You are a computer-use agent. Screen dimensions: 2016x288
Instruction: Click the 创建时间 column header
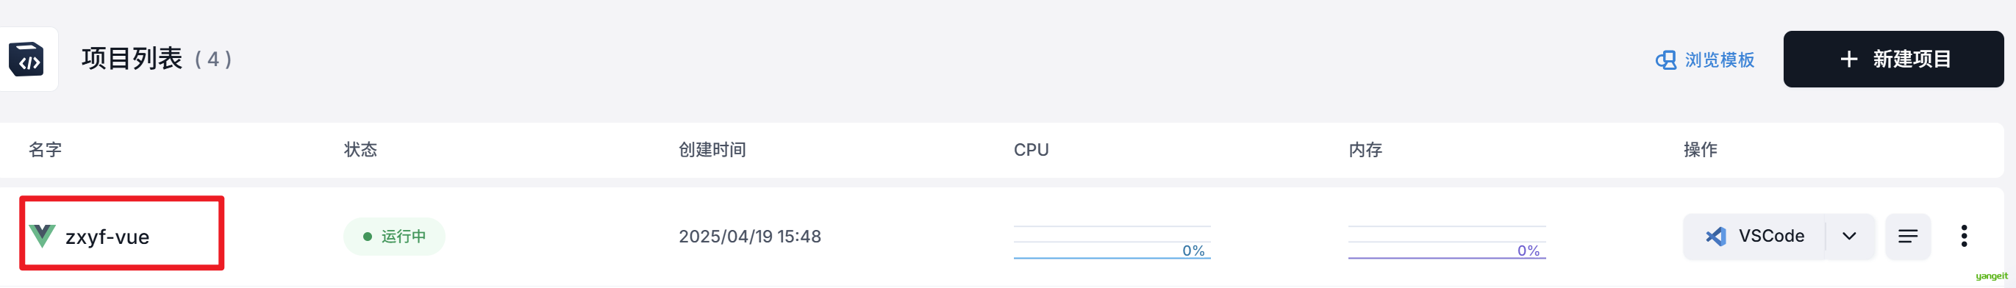(x=712, y=149)
